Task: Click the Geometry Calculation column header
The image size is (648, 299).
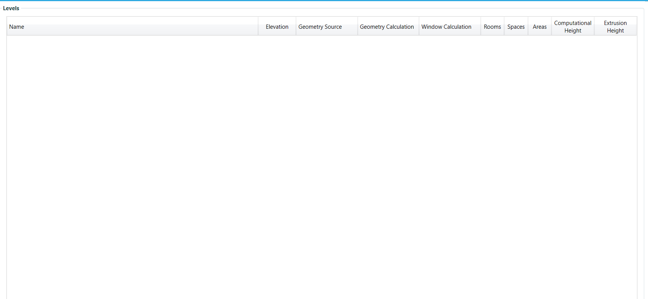Action: pyautogui.click(x=388, y=26)
